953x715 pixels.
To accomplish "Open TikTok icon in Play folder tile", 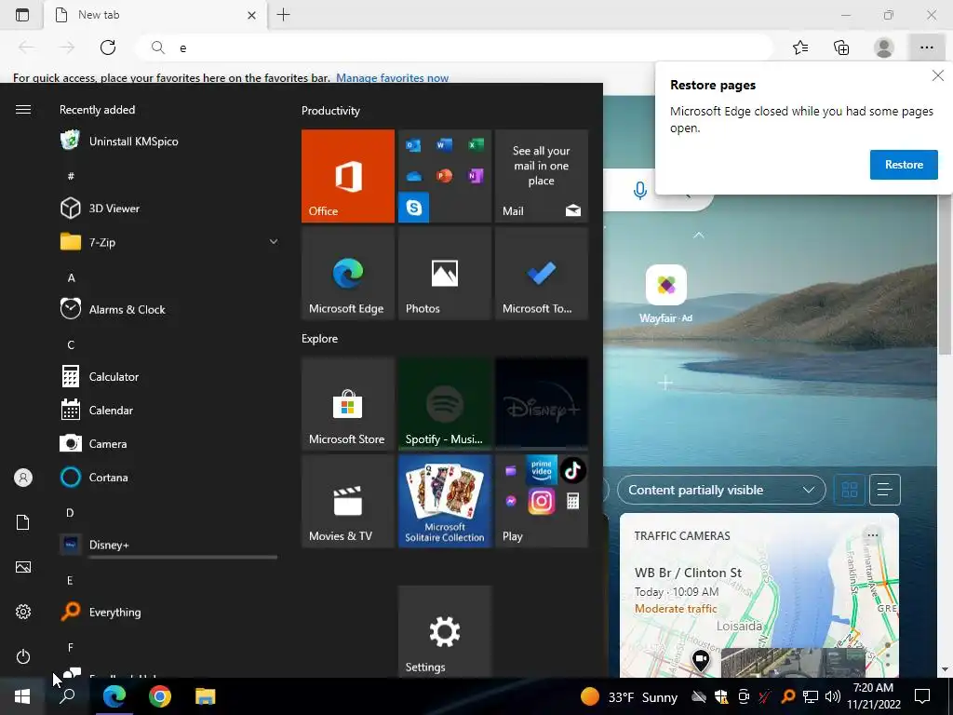I will [x=572, y=470].
